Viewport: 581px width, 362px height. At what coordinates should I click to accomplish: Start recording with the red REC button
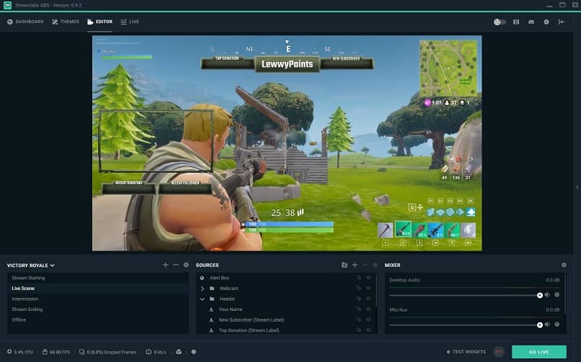tap(499, 352)
